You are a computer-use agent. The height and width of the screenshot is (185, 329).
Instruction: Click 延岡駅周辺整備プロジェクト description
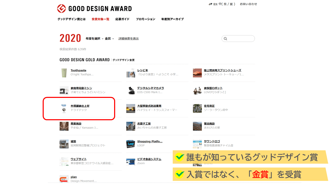(88, 145)
